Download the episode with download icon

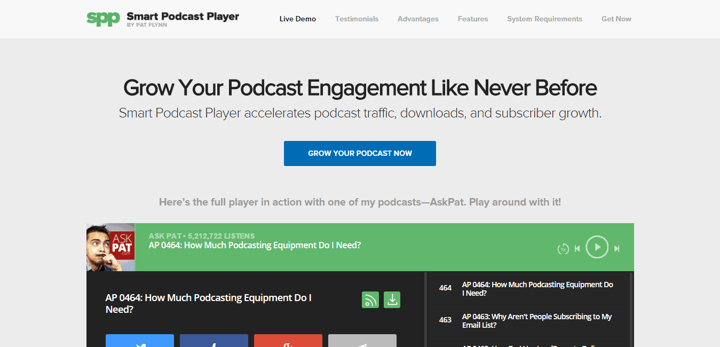point(392,300)
